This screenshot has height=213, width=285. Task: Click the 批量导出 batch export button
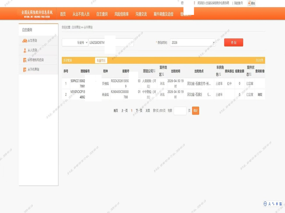pyautogui.click(x=101, y=60)
